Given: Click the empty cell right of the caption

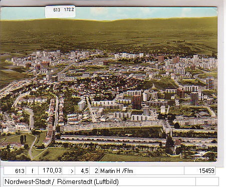Looking at the screenshot, I should click(x=207, y=181).
